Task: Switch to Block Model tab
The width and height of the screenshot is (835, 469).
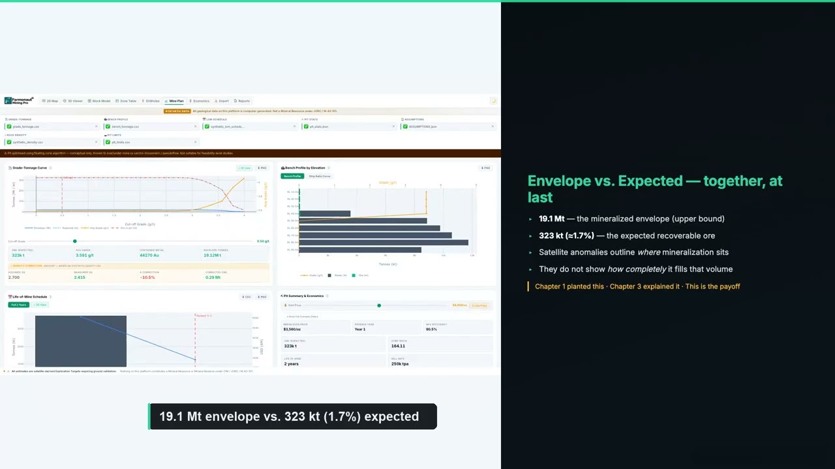Action: pyautogui.click(x=99, y=101)
